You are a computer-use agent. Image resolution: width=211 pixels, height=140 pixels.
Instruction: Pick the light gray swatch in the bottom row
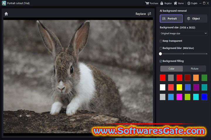pos(163,97)
